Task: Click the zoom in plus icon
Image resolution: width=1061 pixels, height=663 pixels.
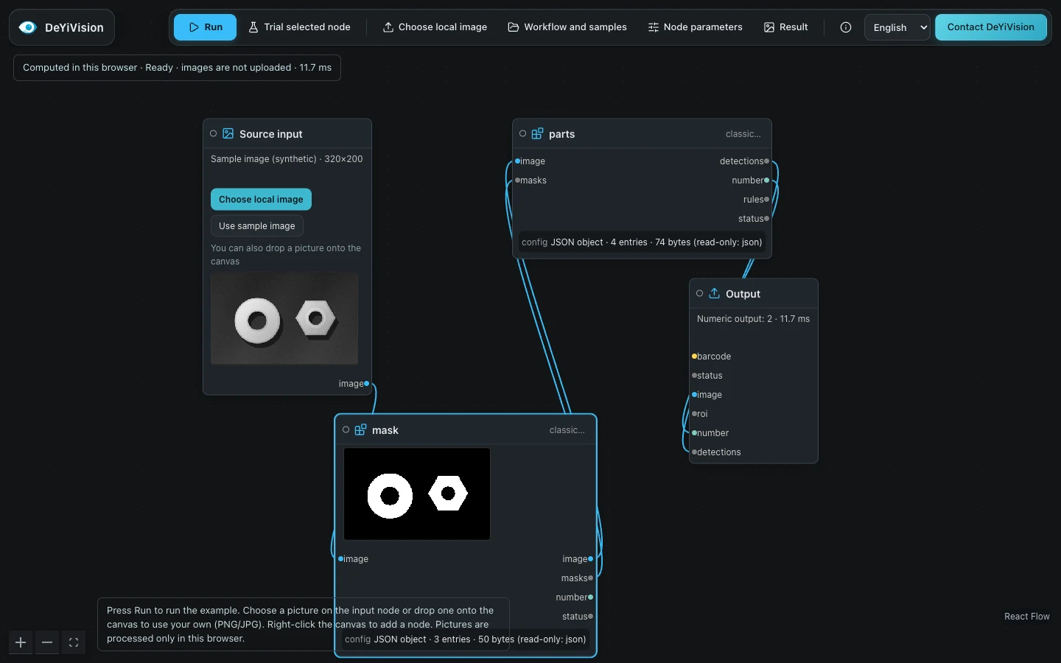Action: tap(21, 642)
